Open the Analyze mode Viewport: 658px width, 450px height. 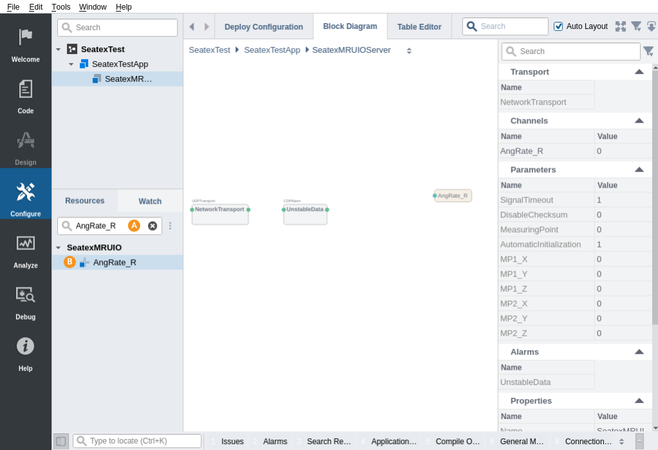(26, 249)
